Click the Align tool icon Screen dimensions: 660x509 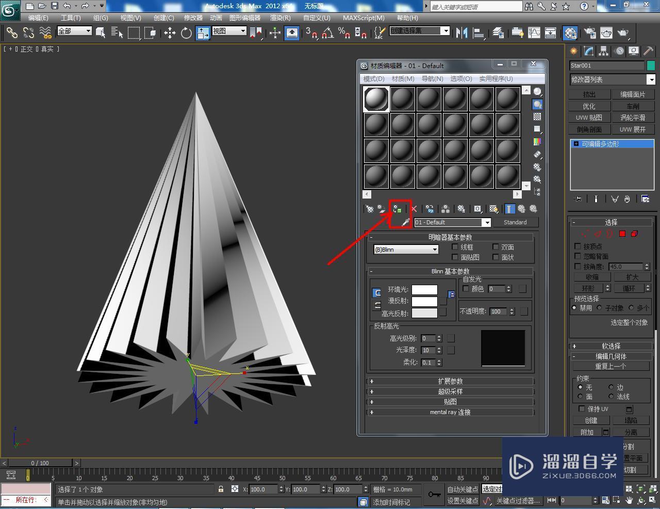[479, 33]
